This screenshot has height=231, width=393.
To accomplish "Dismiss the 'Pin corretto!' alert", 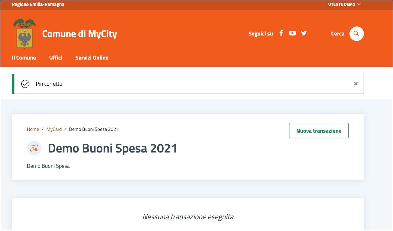I will tap(355, 84).
